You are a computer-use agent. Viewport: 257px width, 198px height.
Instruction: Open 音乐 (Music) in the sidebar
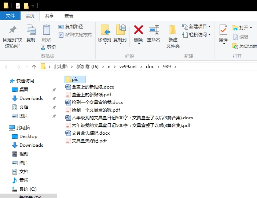(20, 180)
